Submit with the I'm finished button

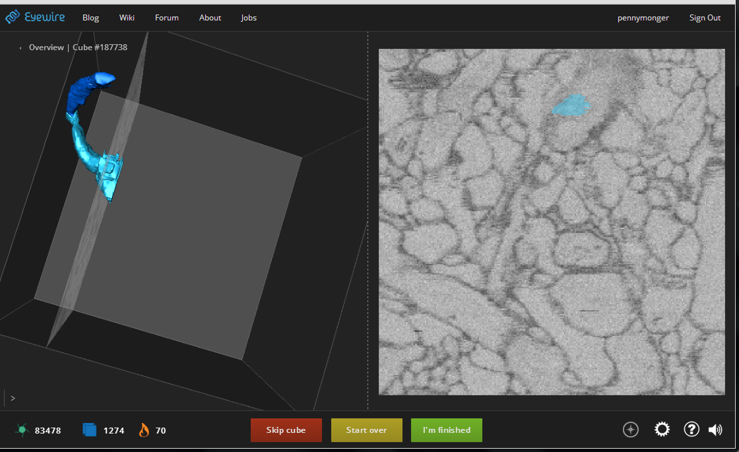pos(447,430)
